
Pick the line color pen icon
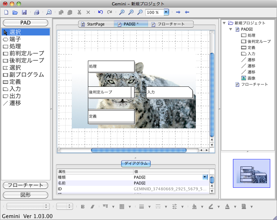tap(211, 206)
